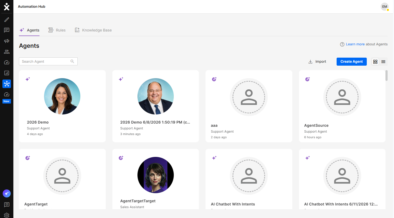Click 'AI Chatbot With Intents 6/11/2026 12:...' name
The width and height of the screenshot is (394, 218).
(341, 204)
